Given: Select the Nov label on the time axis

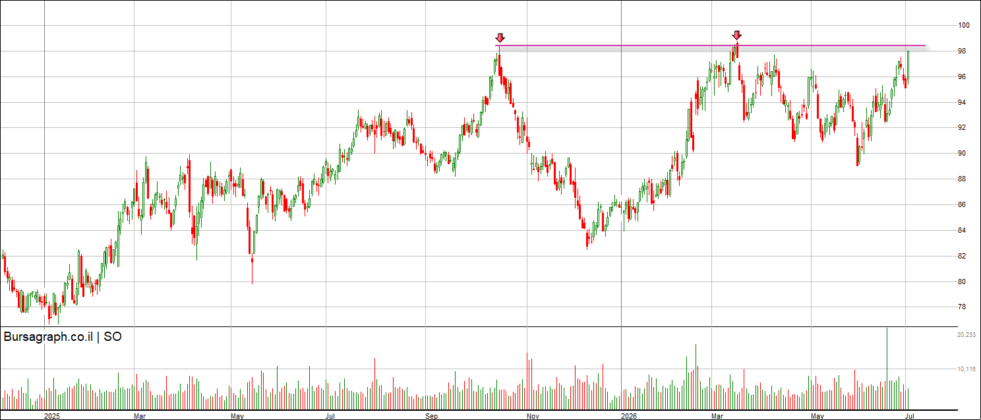Looking at the screenshot, I should 533,416.
